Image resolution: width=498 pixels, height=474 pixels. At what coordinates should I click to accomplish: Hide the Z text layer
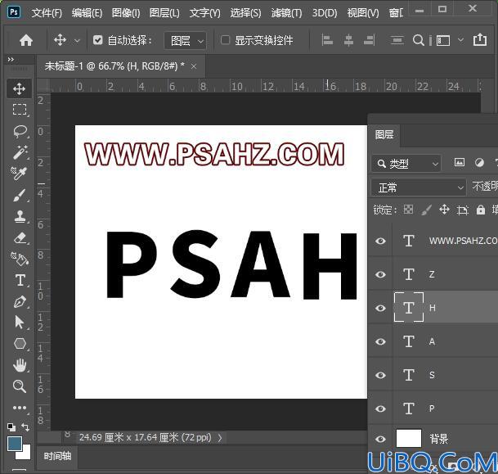380,274
